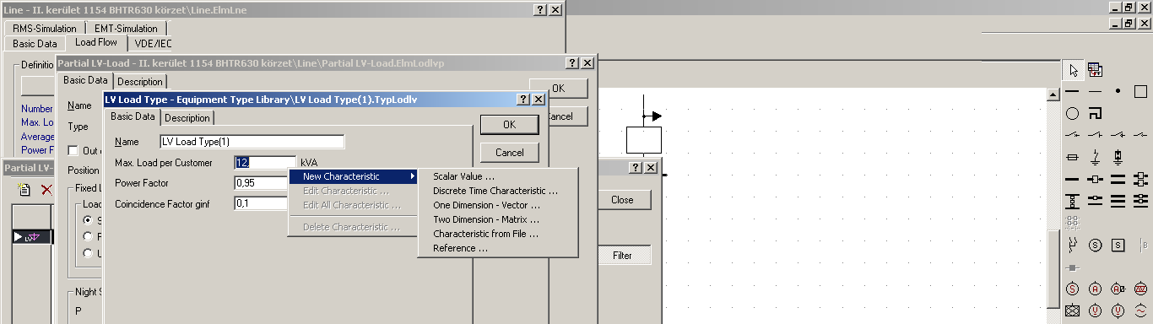Select the boxed S station icon in toolbox
Image resolution: width=1153 pixels, height=324 pixels.
(1118, 245)
